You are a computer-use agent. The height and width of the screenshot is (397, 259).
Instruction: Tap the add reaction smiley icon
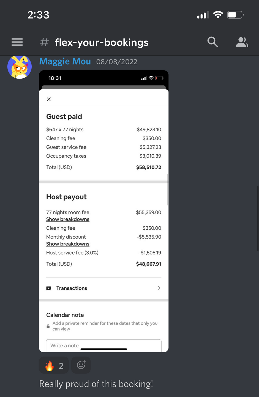click(x=81, y=365)
